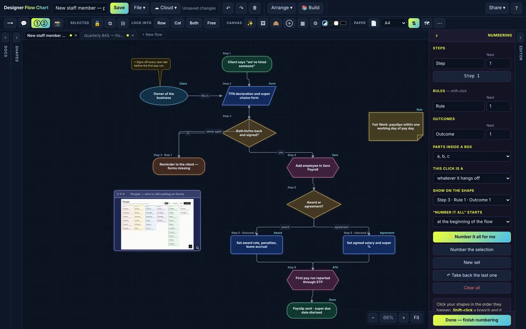Image resolution: width=526 pixels, height=329 pixels.
Task: Open Number it all starts dropdown
Action: 472,222
